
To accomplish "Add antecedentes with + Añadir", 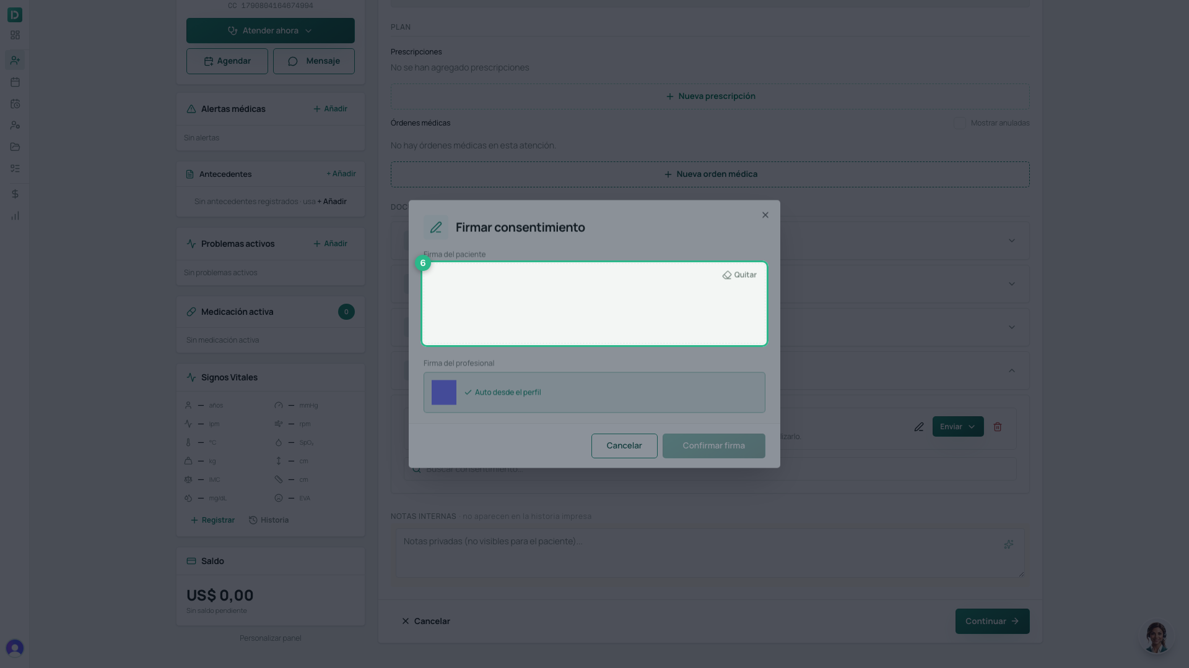I will click(x=341, y=174).
